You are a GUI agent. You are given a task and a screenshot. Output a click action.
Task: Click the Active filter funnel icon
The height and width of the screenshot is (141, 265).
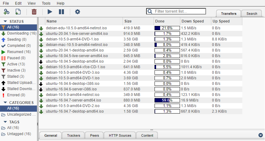(3, 64)
